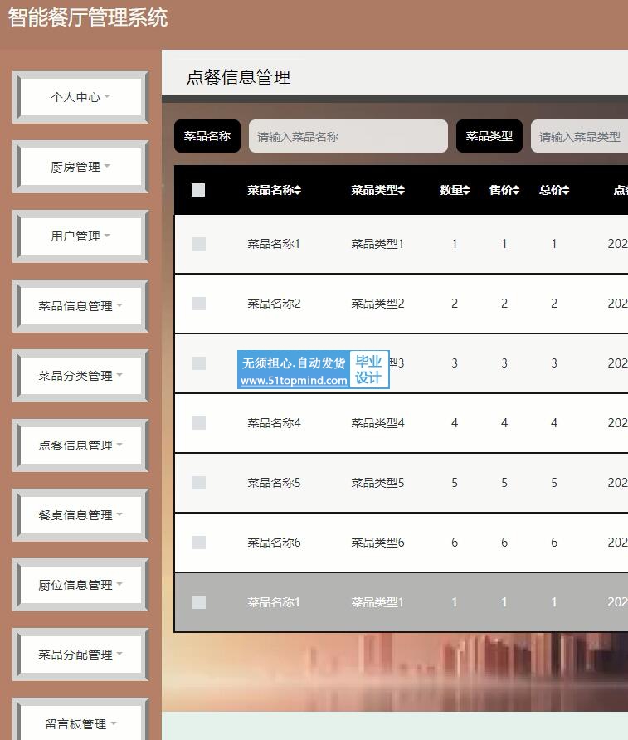The height and width of the screenshot is (740, 628).
Task: Select the 菜品类型2 cell
Action: pos(377,304)
